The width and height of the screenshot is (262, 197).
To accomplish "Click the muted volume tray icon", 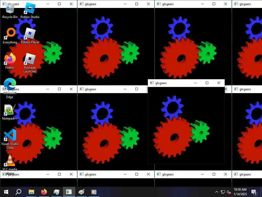I will click(x=229, y=192).
